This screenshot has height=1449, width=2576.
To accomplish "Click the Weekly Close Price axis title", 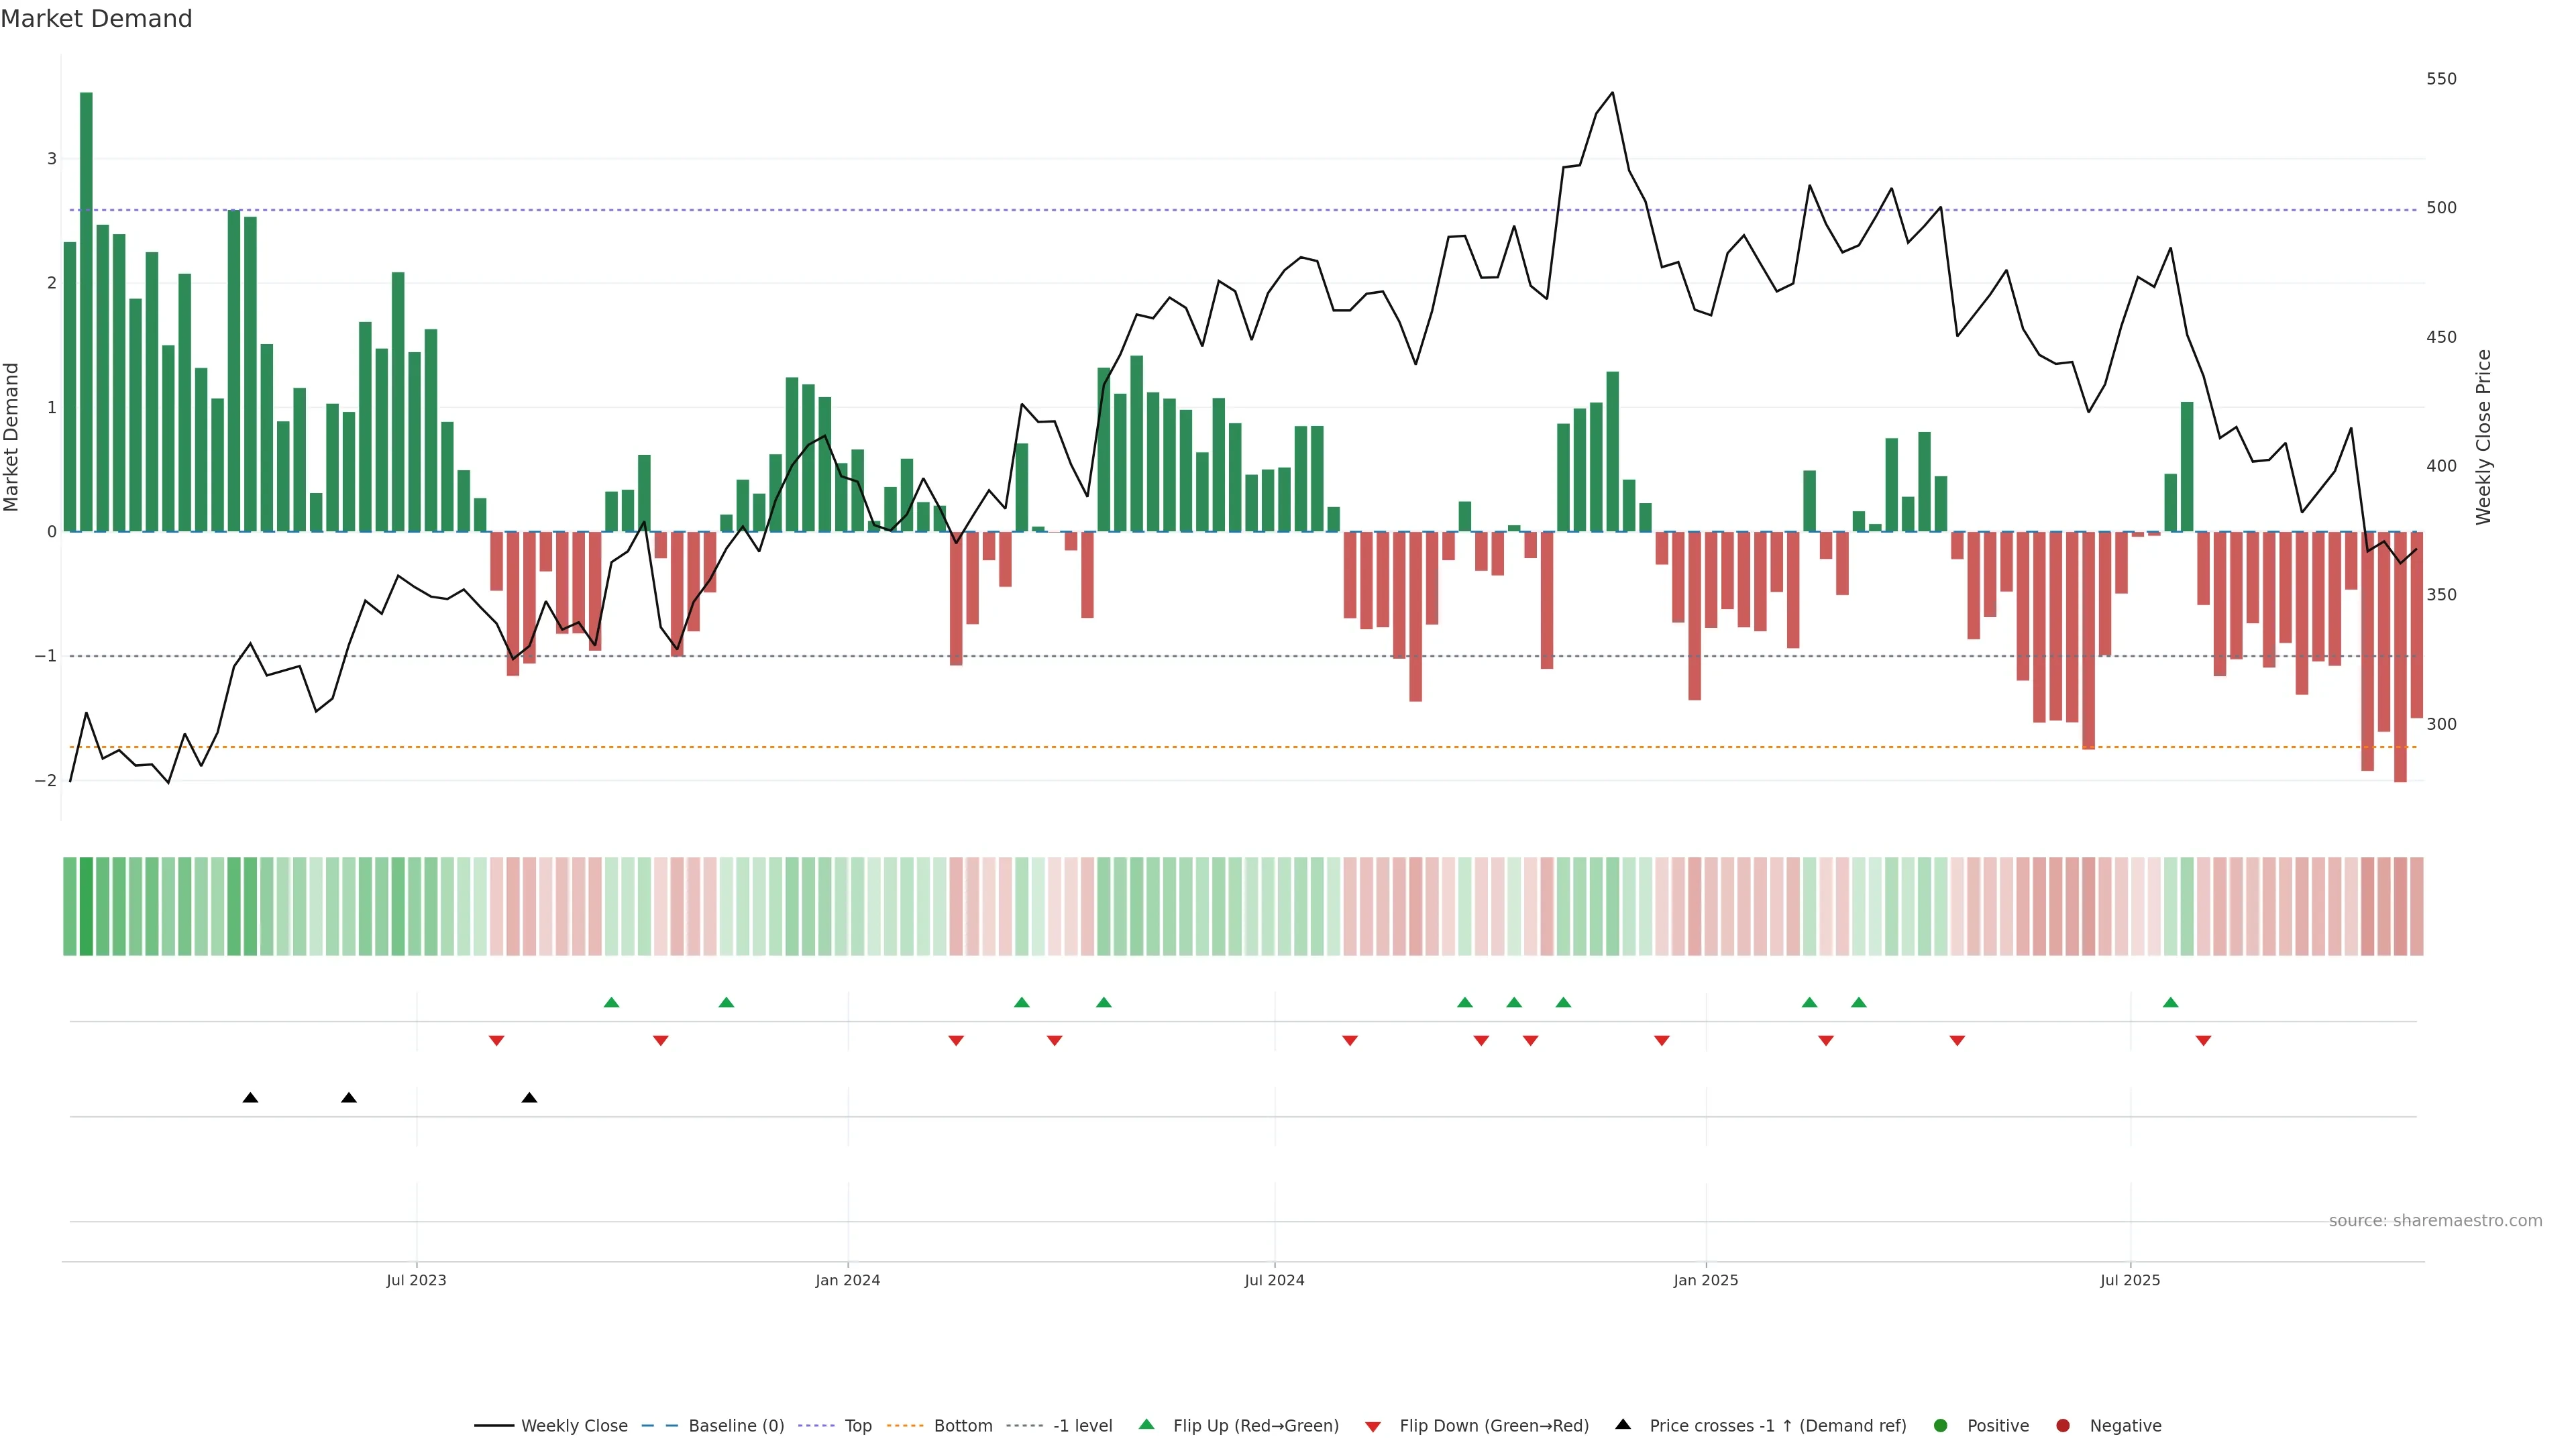I will pyautogui.click(x=2483, y=437).
